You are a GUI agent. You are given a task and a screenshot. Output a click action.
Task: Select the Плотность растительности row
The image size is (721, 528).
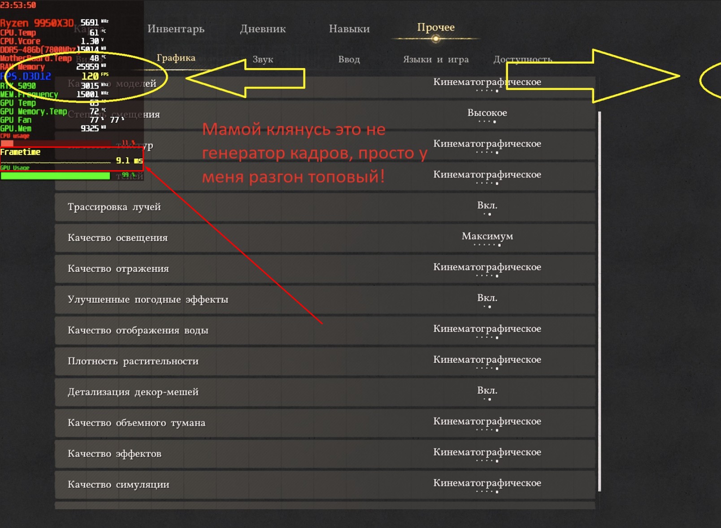(325, 361)
